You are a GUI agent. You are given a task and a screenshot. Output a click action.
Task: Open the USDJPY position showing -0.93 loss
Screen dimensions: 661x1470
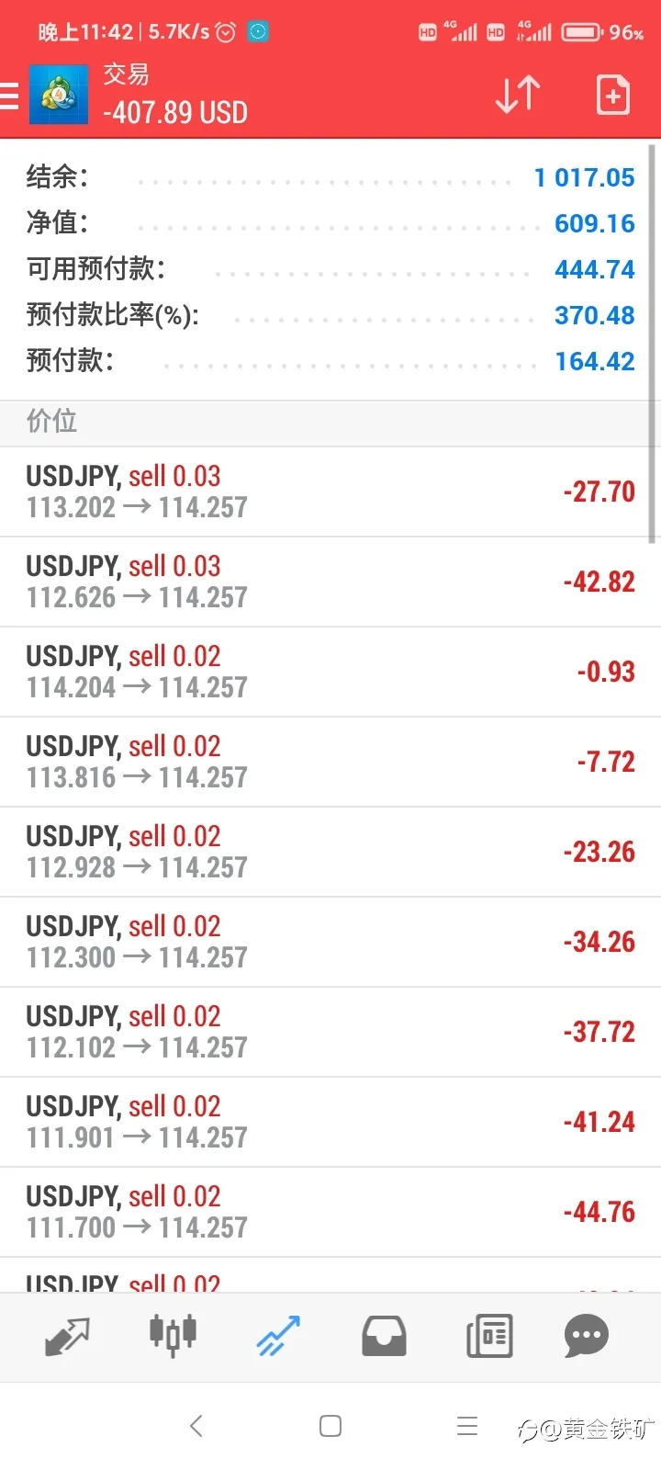click(330, 672)
